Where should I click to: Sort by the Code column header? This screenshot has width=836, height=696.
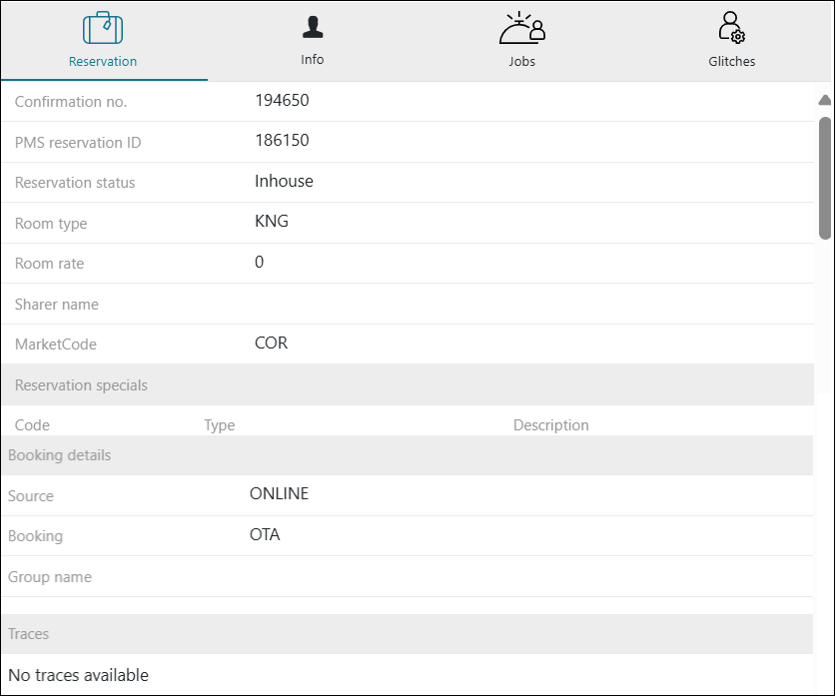[x=32, y=425]
